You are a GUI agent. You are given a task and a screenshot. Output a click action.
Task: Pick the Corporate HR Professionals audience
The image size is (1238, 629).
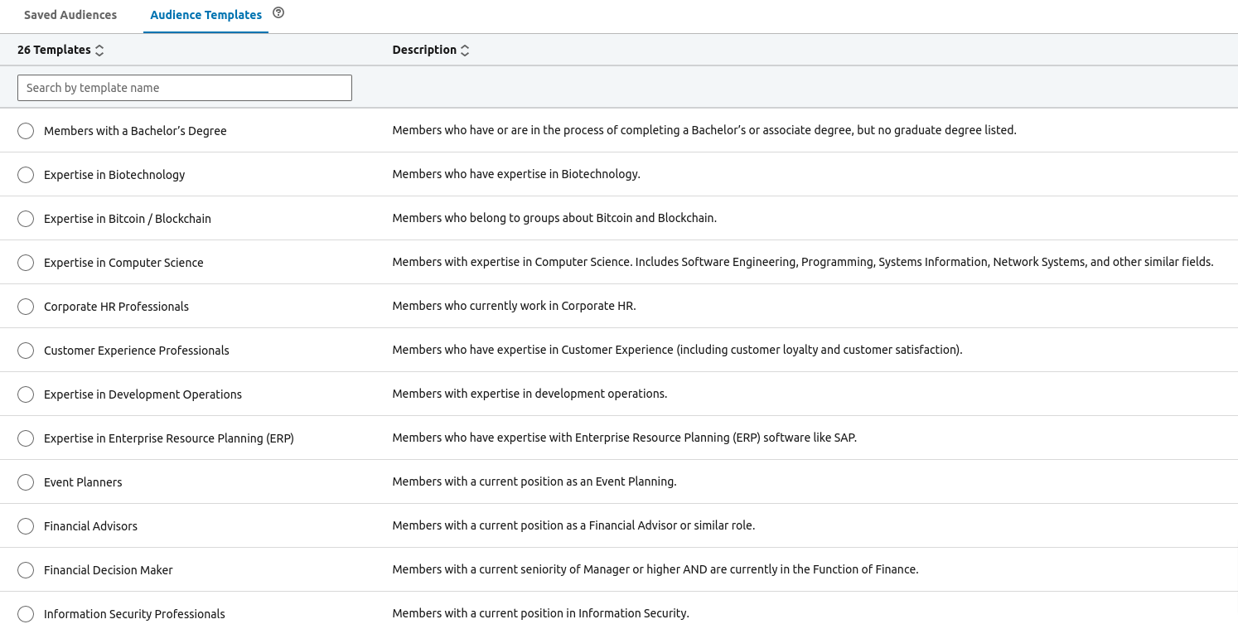25,306
